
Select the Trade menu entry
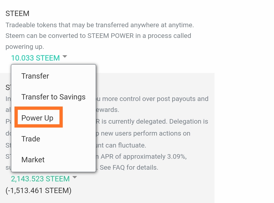(x=31, y=139)
